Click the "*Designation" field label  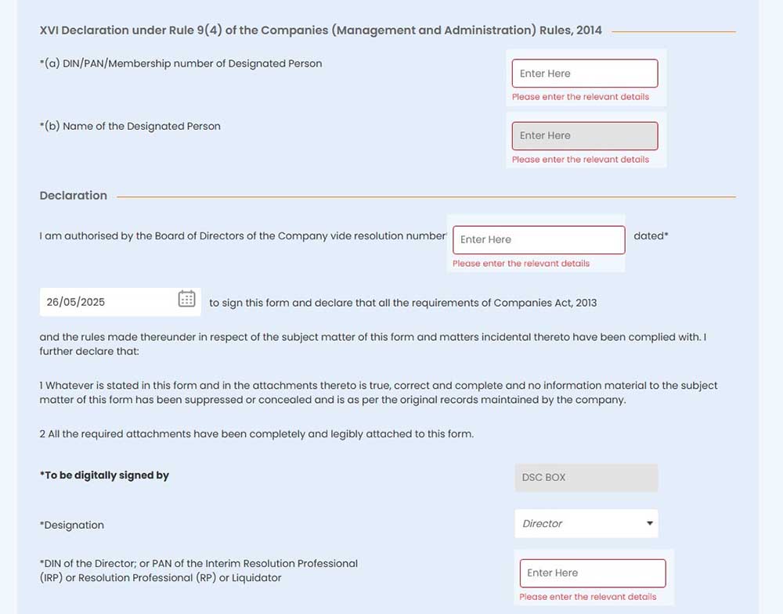[x=72, y=525]
